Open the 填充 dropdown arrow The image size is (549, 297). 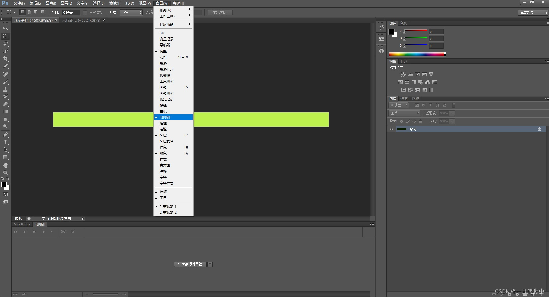pyautogui.click(x=452, y=121)
